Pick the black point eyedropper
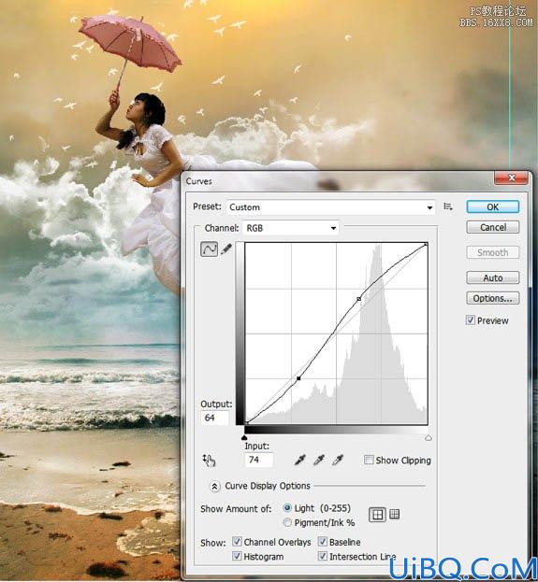 tap(300, 460)
